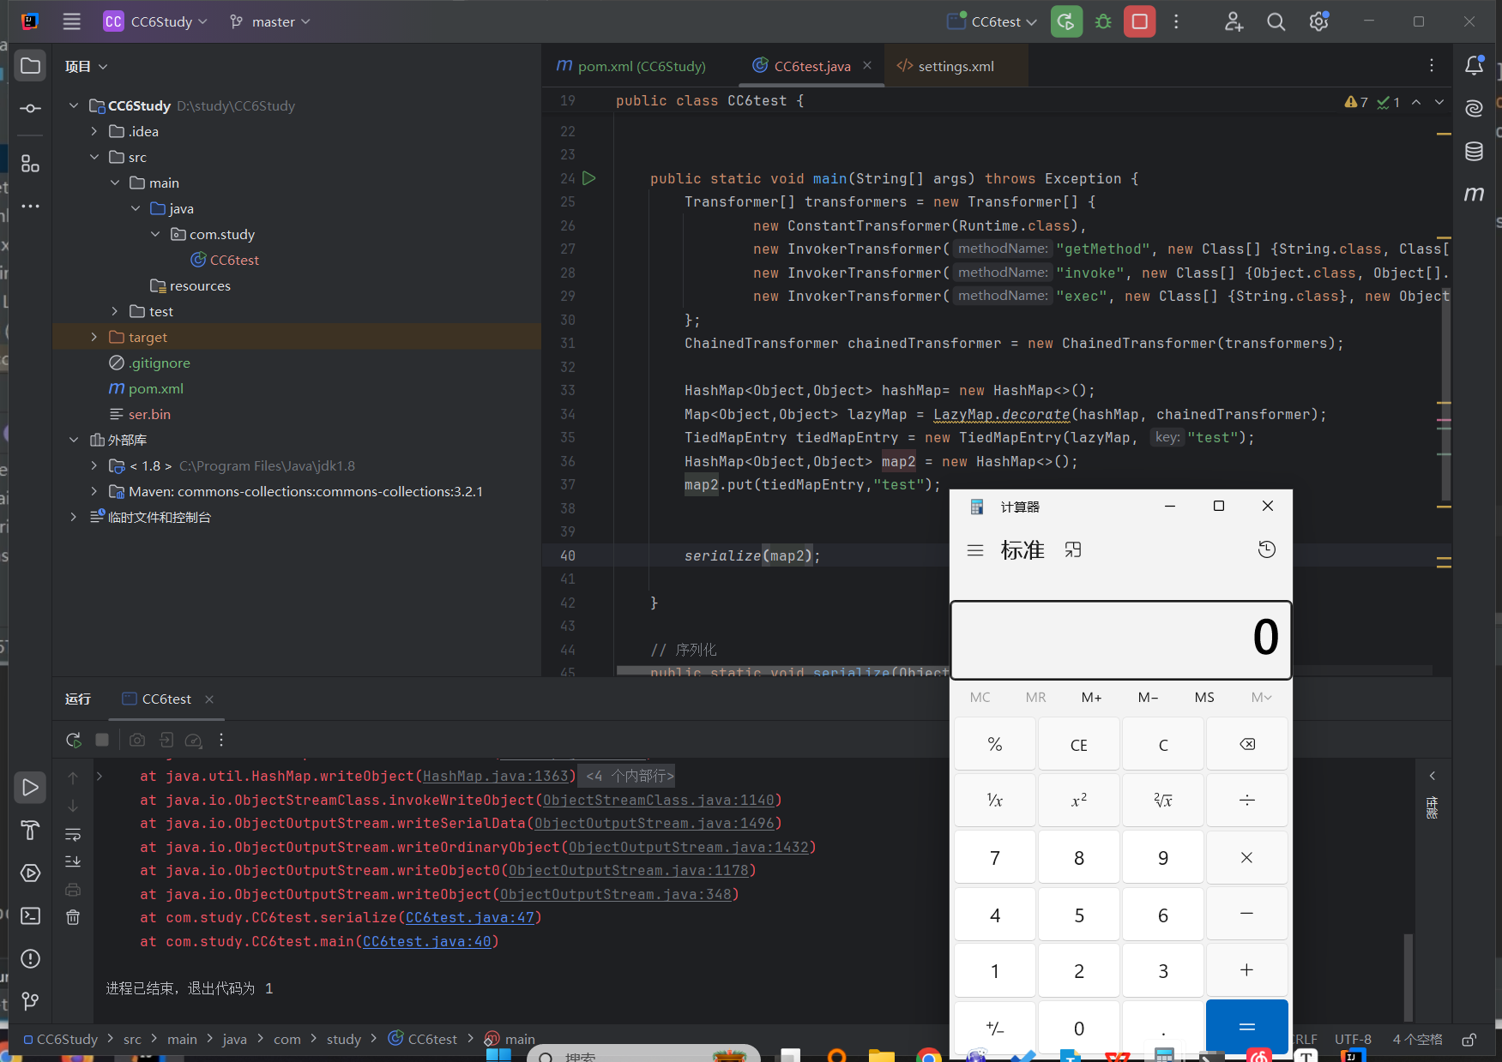
Task: Open the main menu hamburger icon
Action: pos(72,21)
